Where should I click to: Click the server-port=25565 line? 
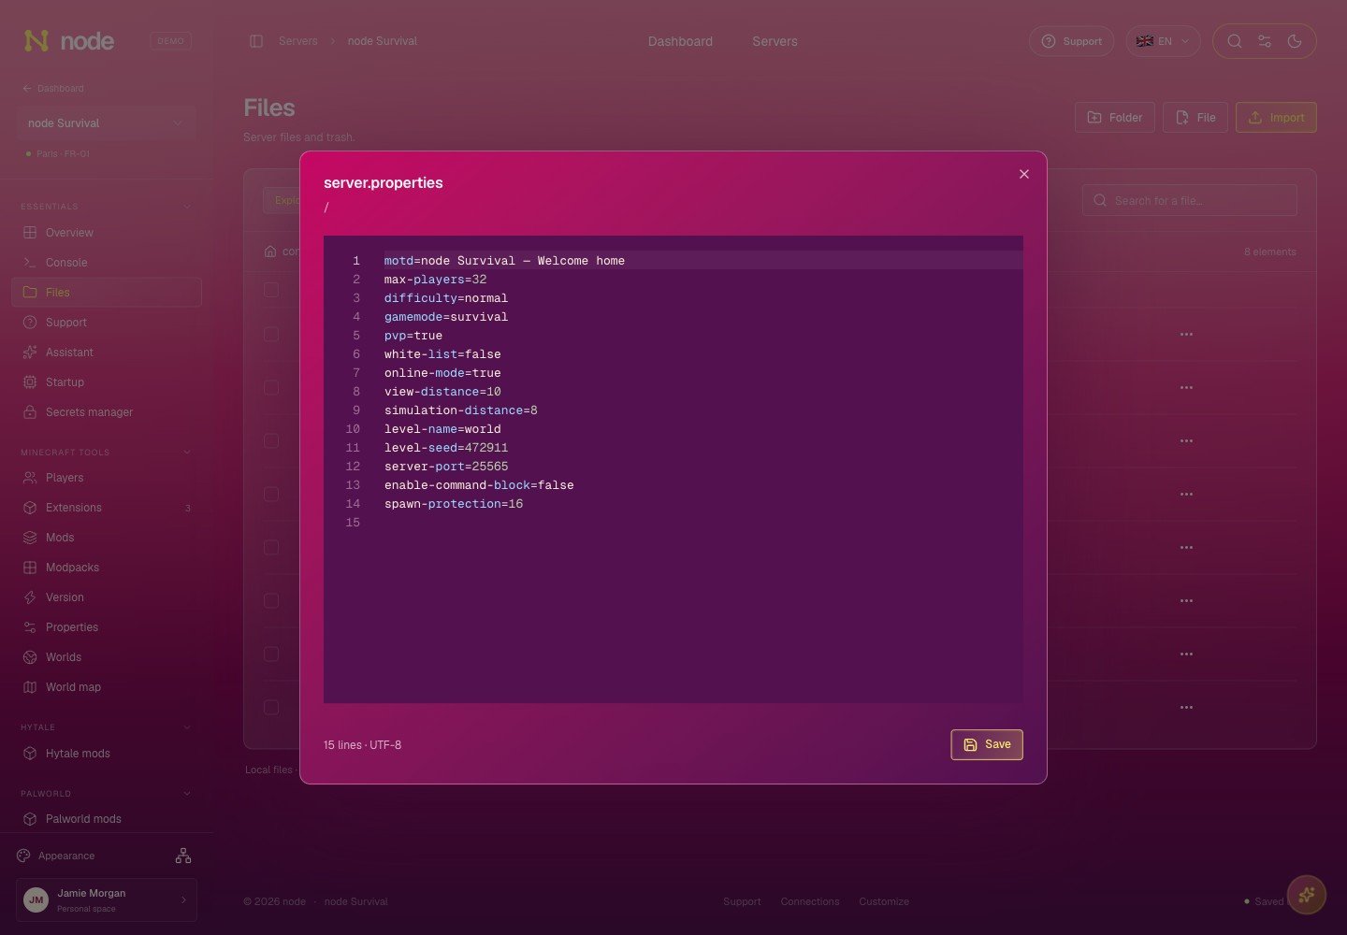pyautogui.click(x=446, y=467)
